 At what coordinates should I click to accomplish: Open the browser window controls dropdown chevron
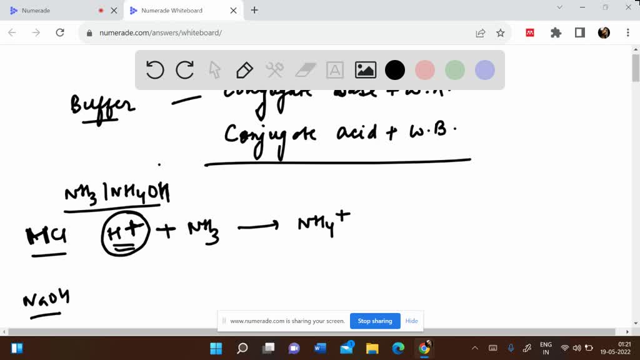coord(558,7)
